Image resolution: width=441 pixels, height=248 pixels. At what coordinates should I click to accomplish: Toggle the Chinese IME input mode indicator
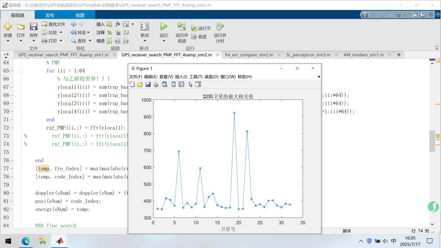tap(394, 241)
